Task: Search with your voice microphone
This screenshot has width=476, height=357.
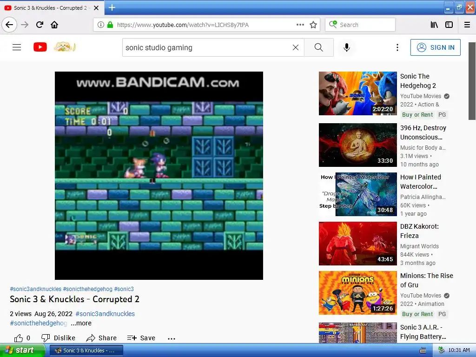Action: coord(347,47)
